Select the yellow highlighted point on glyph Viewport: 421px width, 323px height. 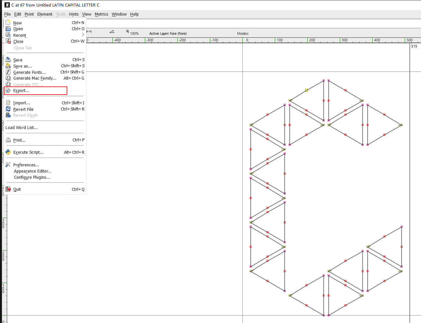[x=306, y=90]
